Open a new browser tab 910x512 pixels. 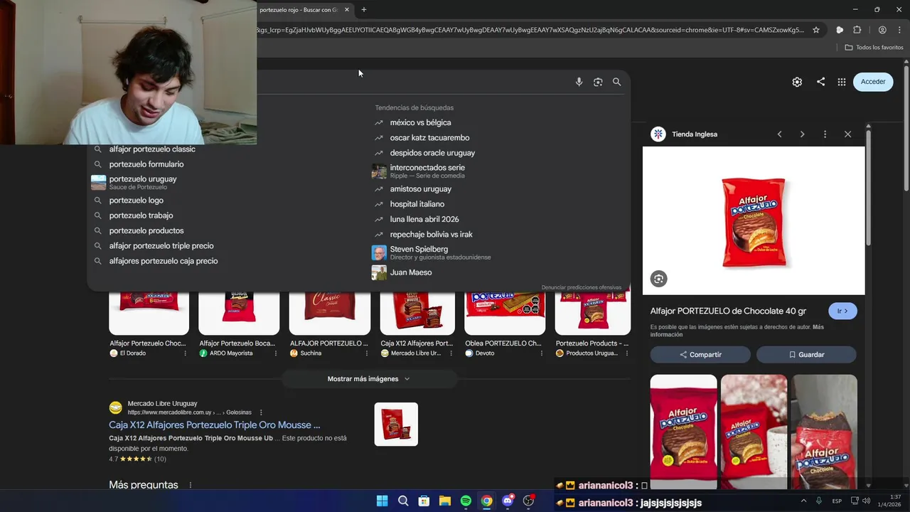click(364, 10)
